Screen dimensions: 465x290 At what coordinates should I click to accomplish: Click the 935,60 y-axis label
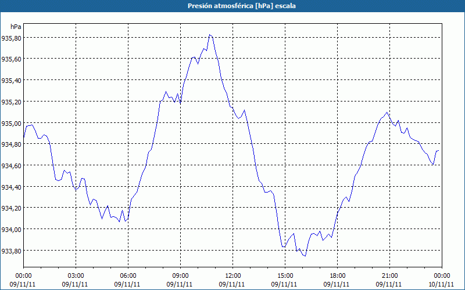12,59
